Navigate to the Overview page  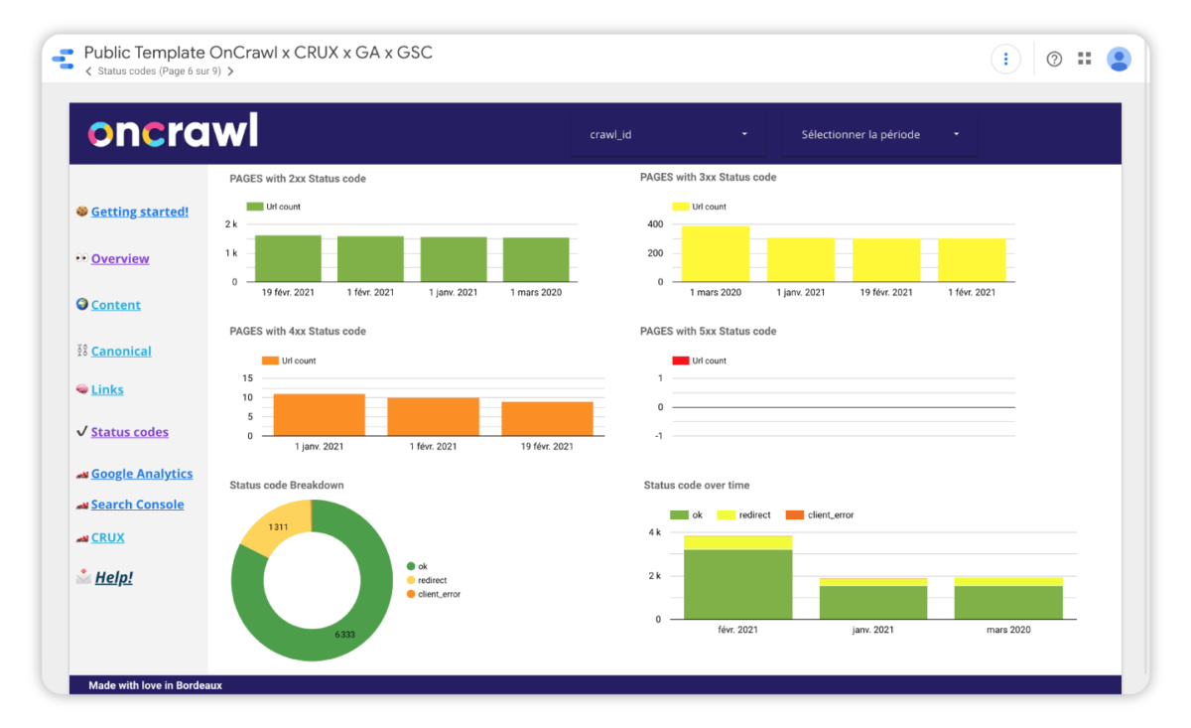tap(120, 258)
